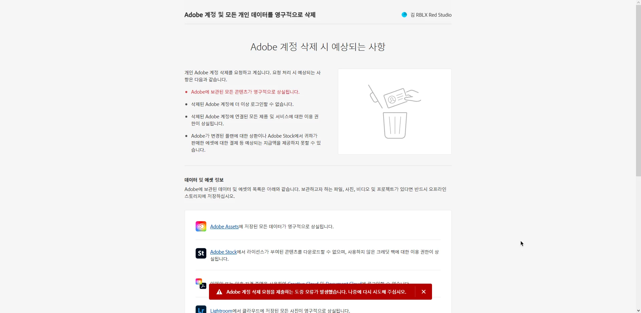Click the Lightroom Lr app icon

click(x=201, y=309)
